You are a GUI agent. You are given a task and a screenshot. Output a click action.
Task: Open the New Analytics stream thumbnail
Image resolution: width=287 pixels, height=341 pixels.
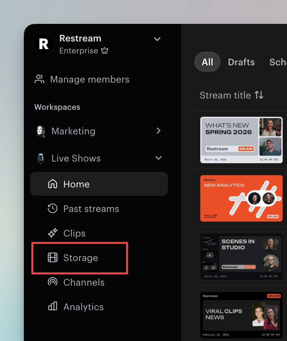coord(241,198)
